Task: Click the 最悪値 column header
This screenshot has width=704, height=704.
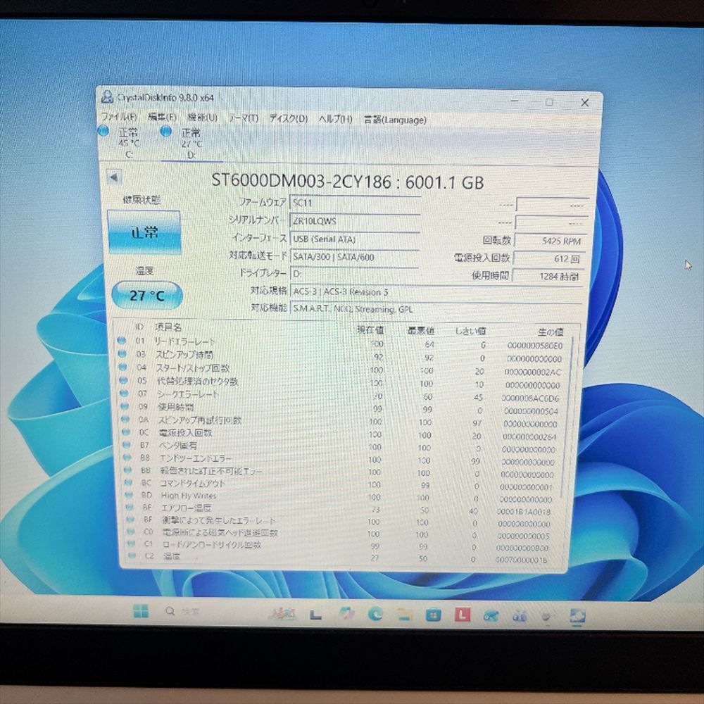Action: 421,331
